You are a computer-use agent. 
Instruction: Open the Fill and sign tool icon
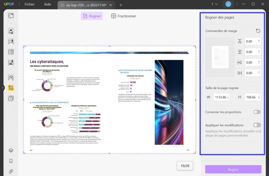point(11,63)
